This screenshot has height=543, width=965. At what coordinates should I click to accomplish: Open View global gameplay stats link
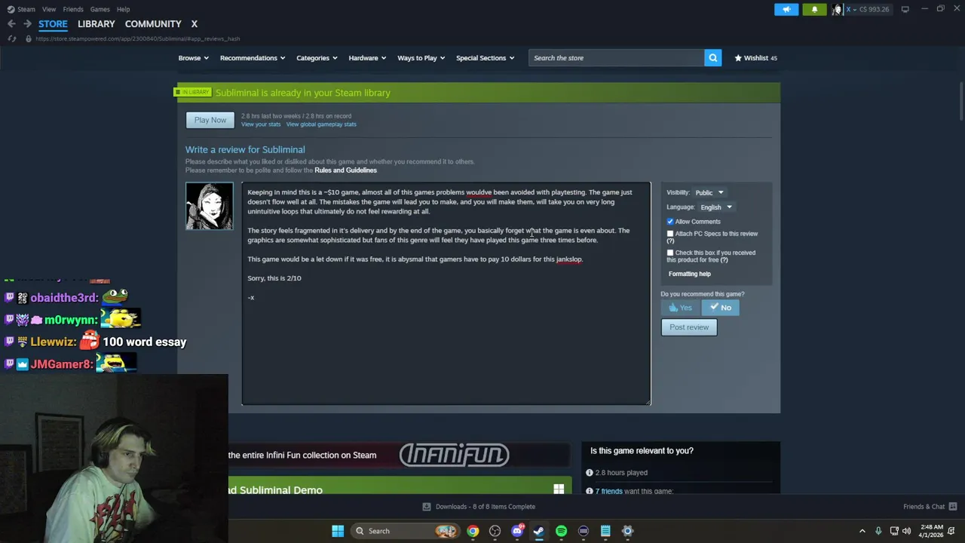coord(321,124)
